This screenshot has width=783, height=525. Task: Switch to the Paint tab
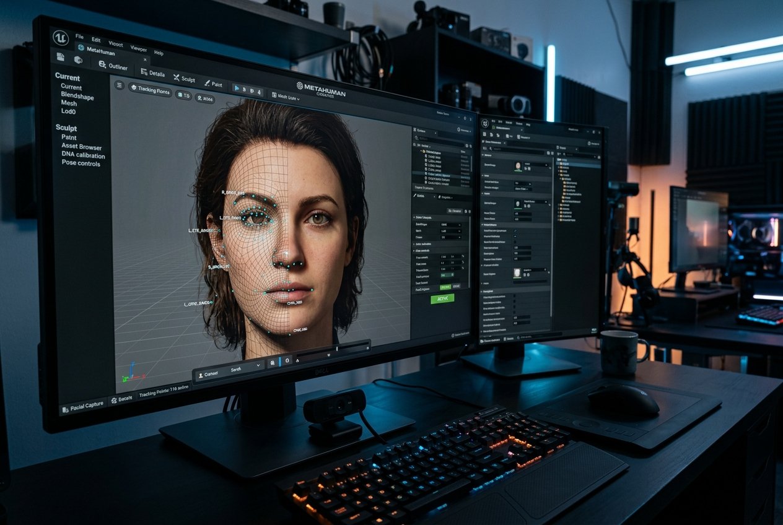tap(212, 84)
